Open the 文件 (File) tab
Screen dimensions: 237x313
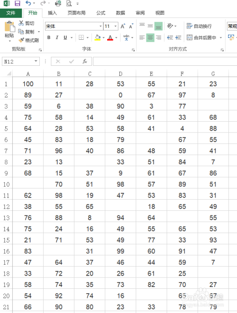click(x=11, y=13)
